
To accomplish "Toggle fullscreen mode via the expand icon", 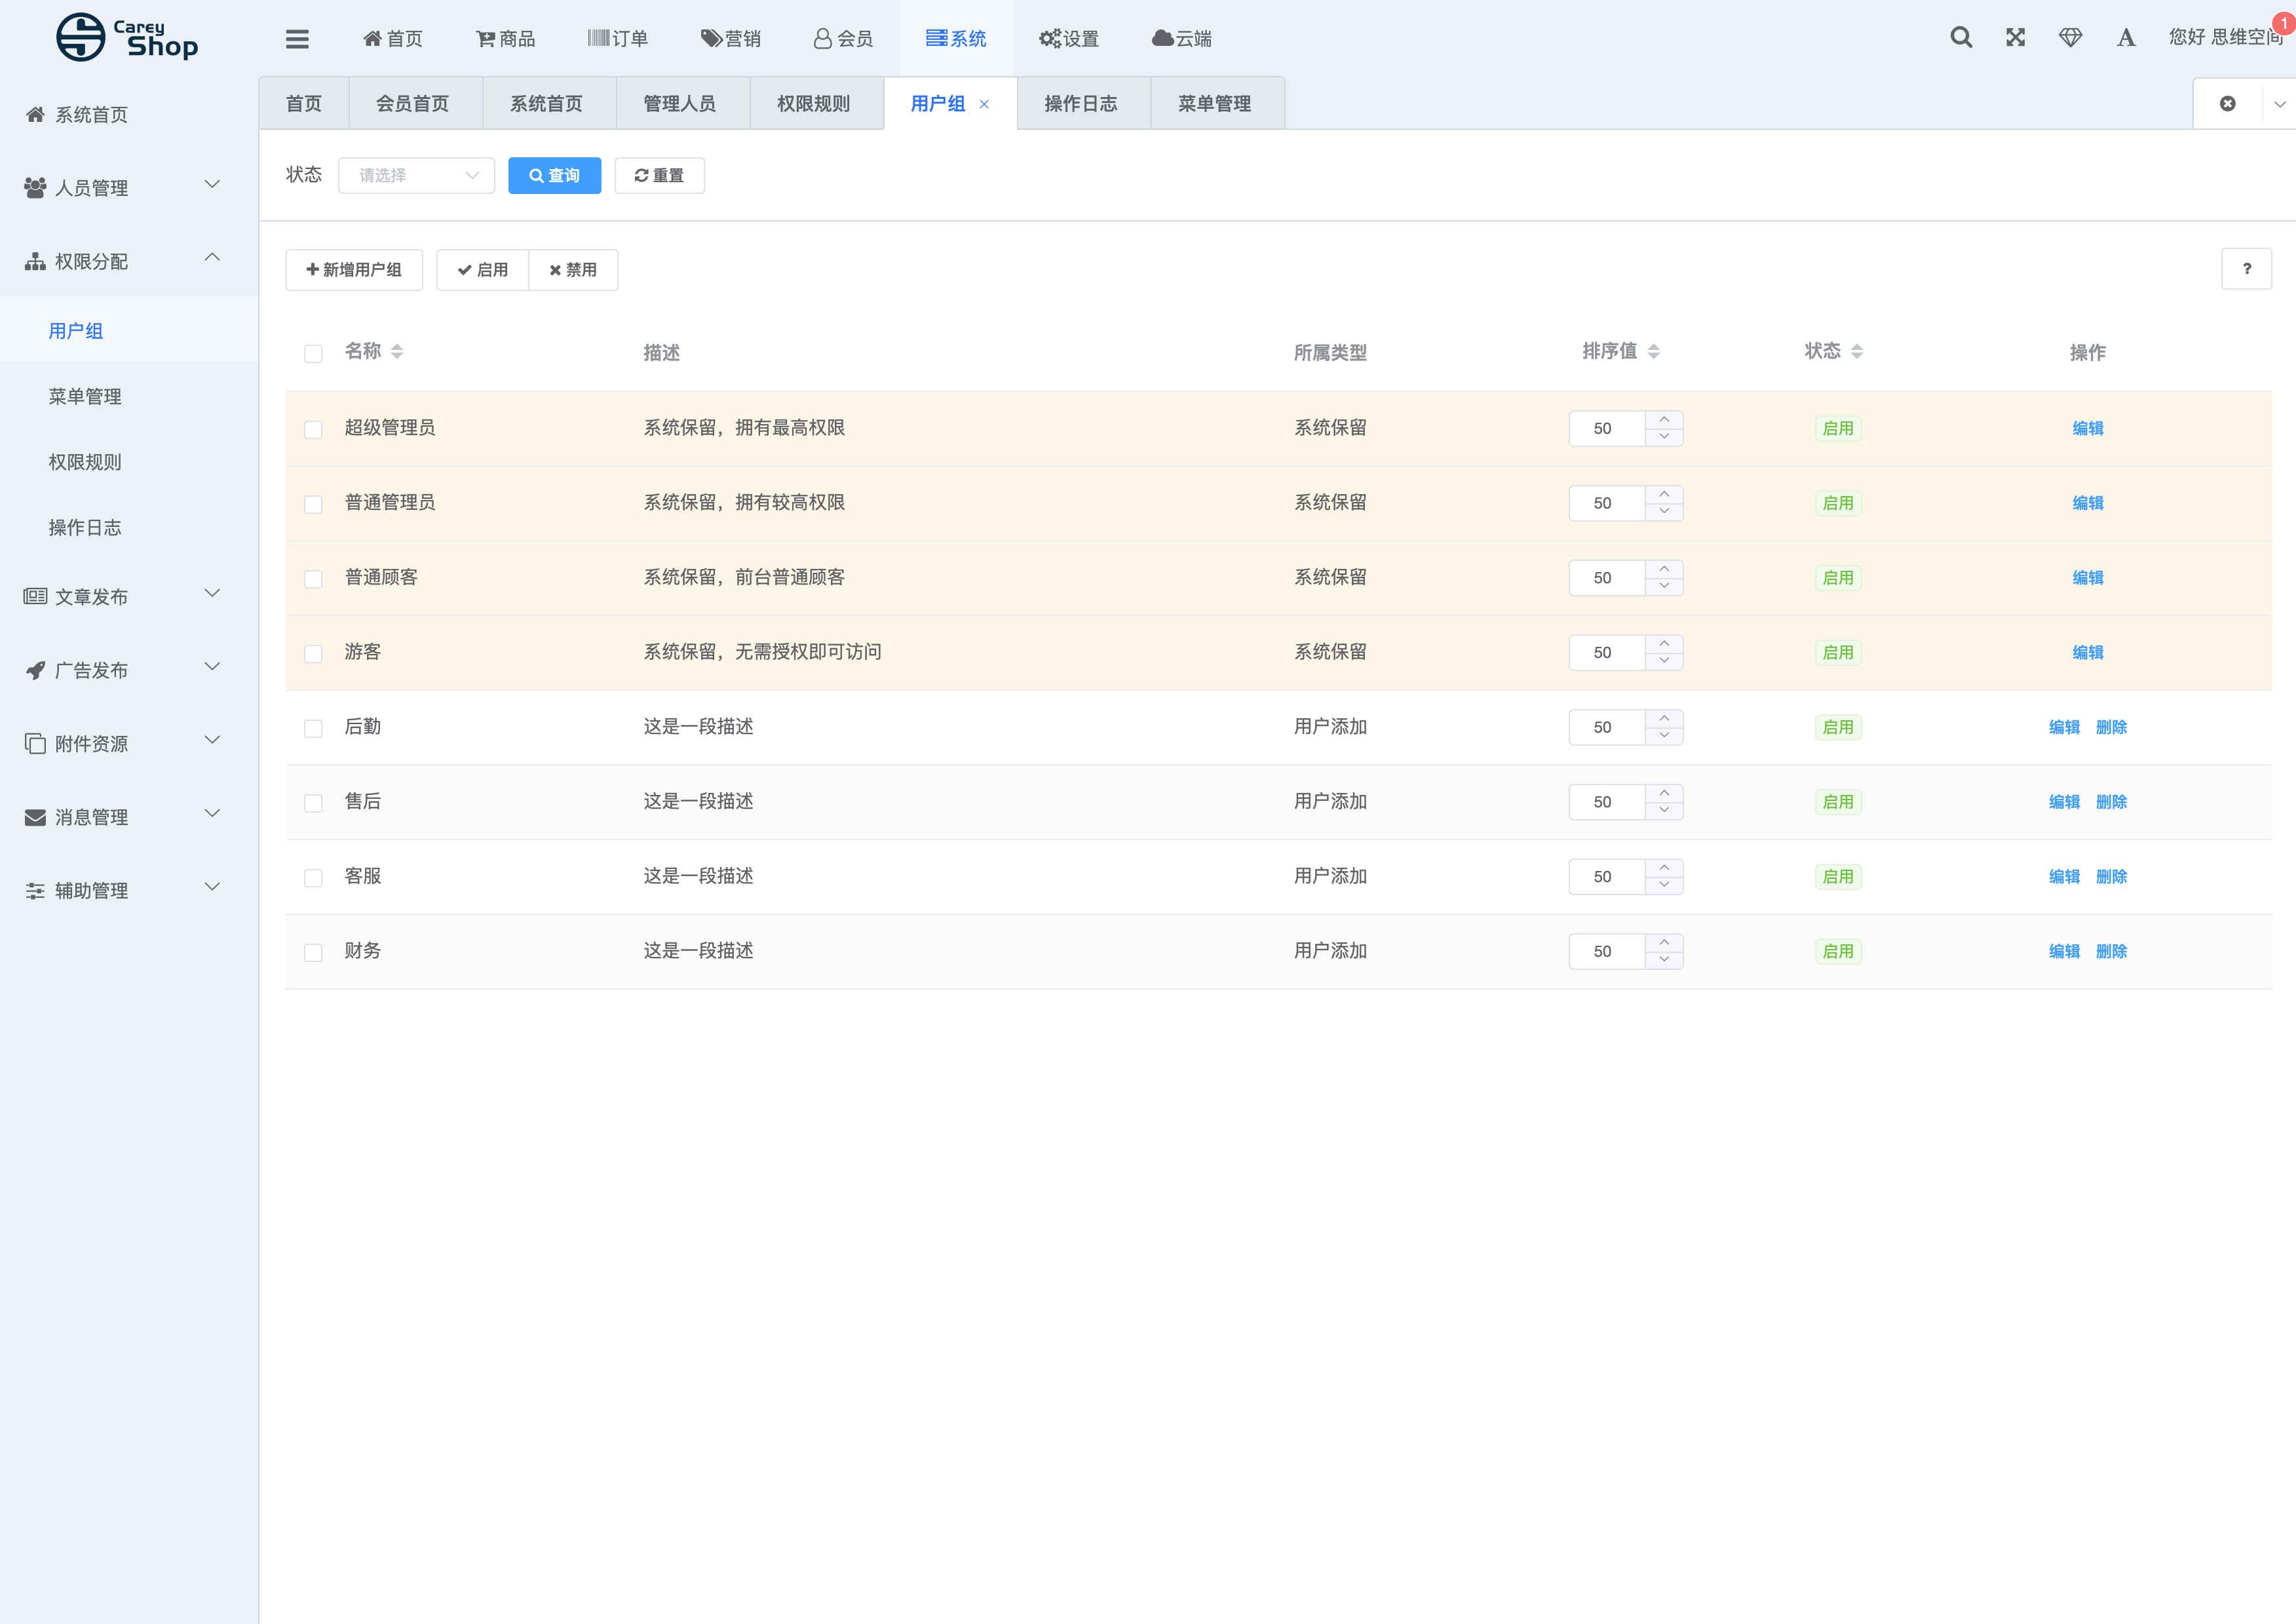I will pyautogui.click(x=2015, y=37).
